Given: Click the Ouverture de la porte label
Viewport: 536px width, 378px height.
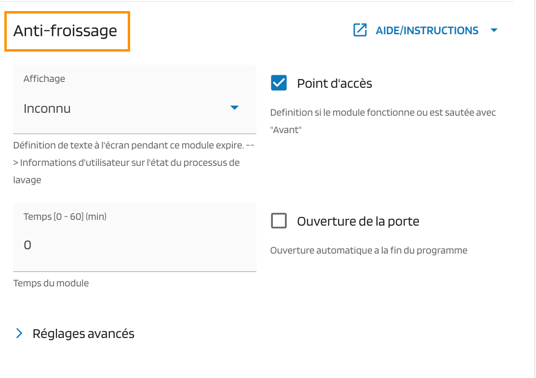Looking at the screenshot, I should pos(358,221).
